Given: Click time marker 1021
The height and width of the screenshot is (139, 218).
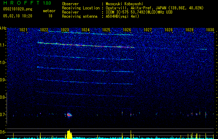Looking at the screenshot, I should [23, 30].
